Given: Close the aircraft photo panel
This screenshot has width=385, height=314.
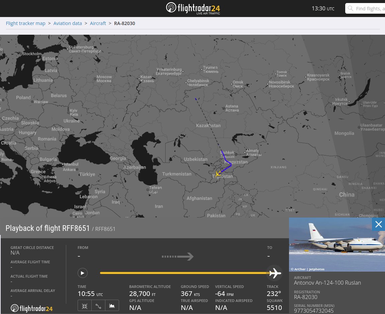Looking at the screenshot, I should tap(378, 224).
